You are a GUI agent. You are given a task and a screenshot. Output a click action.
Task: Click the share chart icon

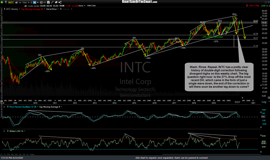(x=60, y=3)
